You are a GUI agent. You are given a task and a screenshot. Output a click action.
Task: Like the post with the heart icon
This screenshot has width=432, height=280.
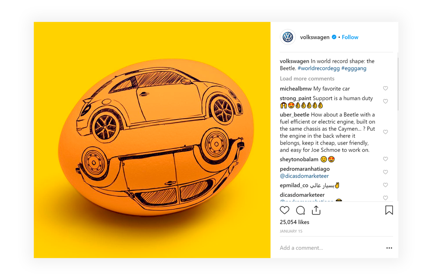tap(285, 211)
